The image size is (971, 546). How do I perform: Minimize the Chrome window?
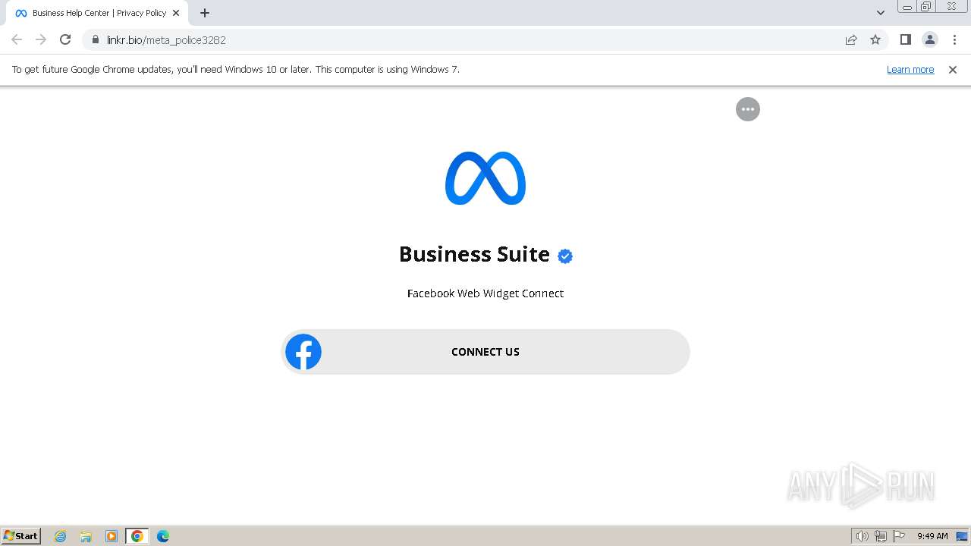click(x=907, y=7)
